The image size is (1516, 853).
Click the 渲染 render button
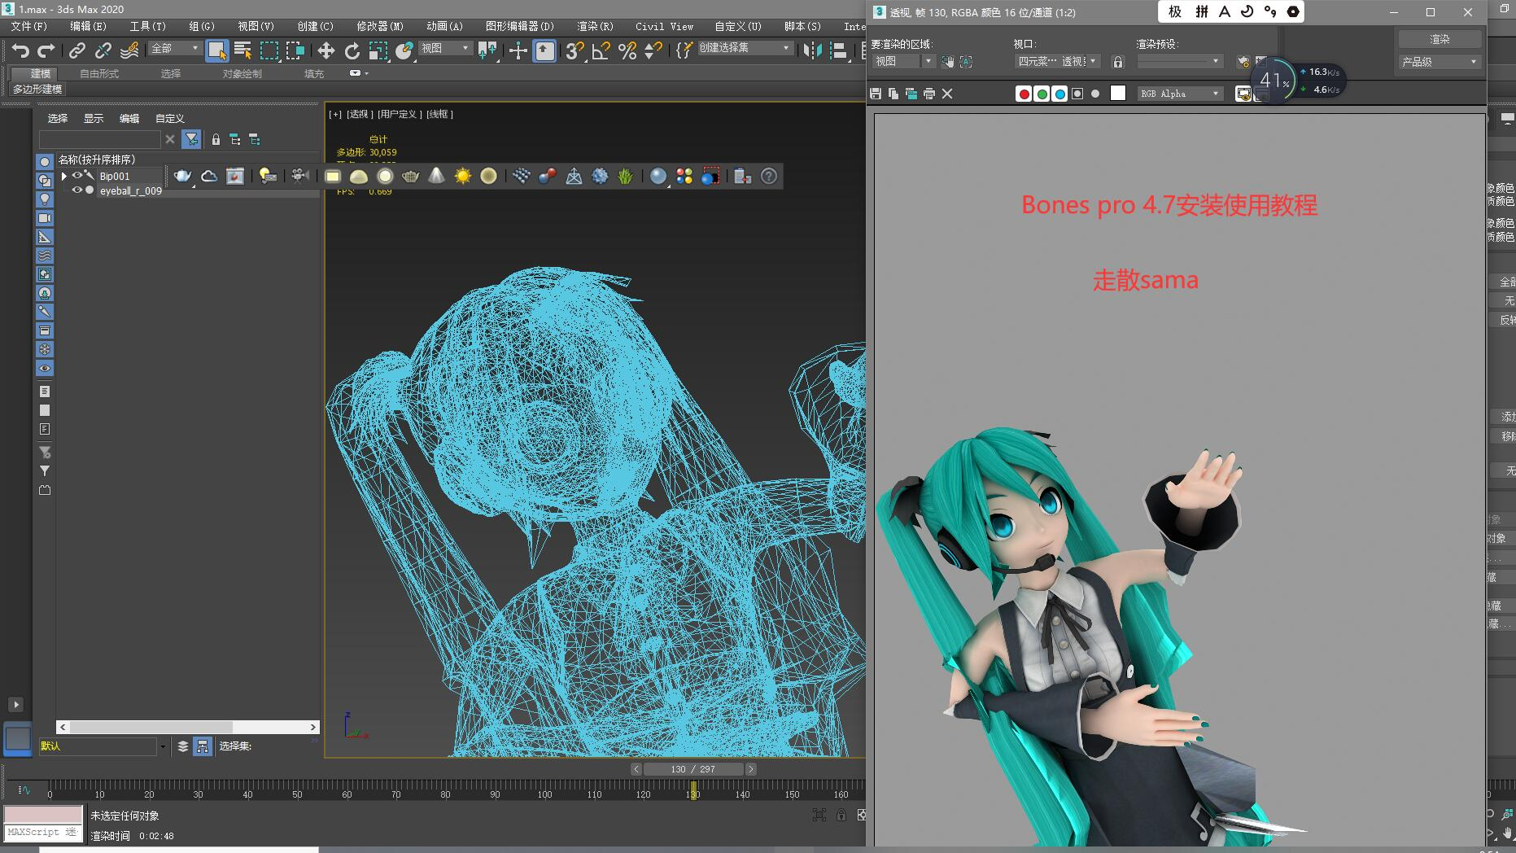tap(1439, 39)
